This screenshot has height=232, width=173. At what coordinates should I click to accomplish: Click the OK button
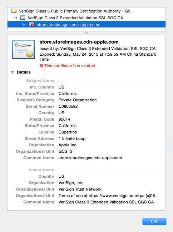point(154,221)
